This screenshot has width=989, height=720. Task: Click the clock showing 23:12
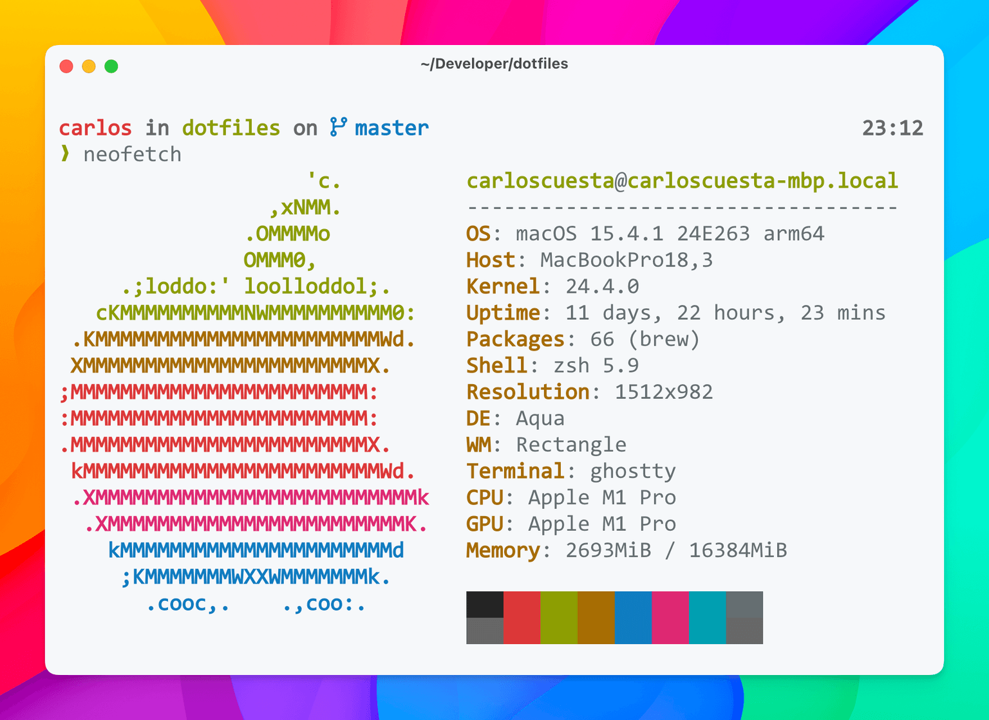[894, 127]
